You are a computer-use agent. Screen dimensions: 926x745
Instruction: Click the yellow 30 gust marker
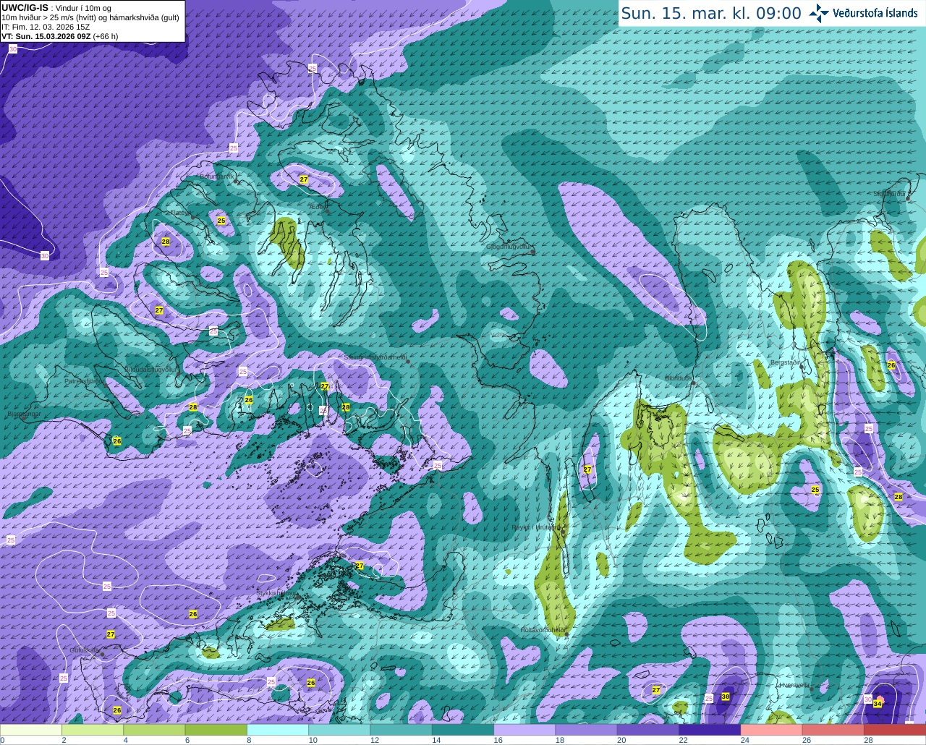[x=726, y=697]
